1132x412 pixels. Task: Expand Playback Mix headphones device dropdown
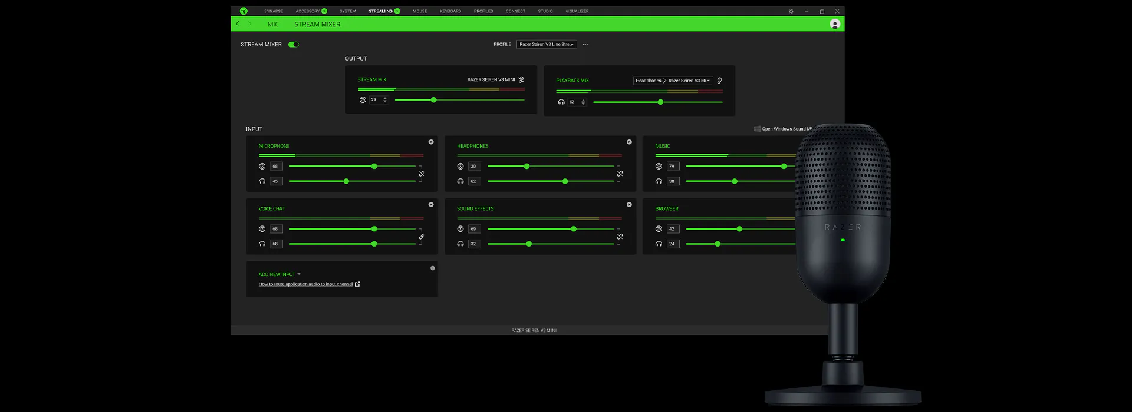[x=673, y=81]
